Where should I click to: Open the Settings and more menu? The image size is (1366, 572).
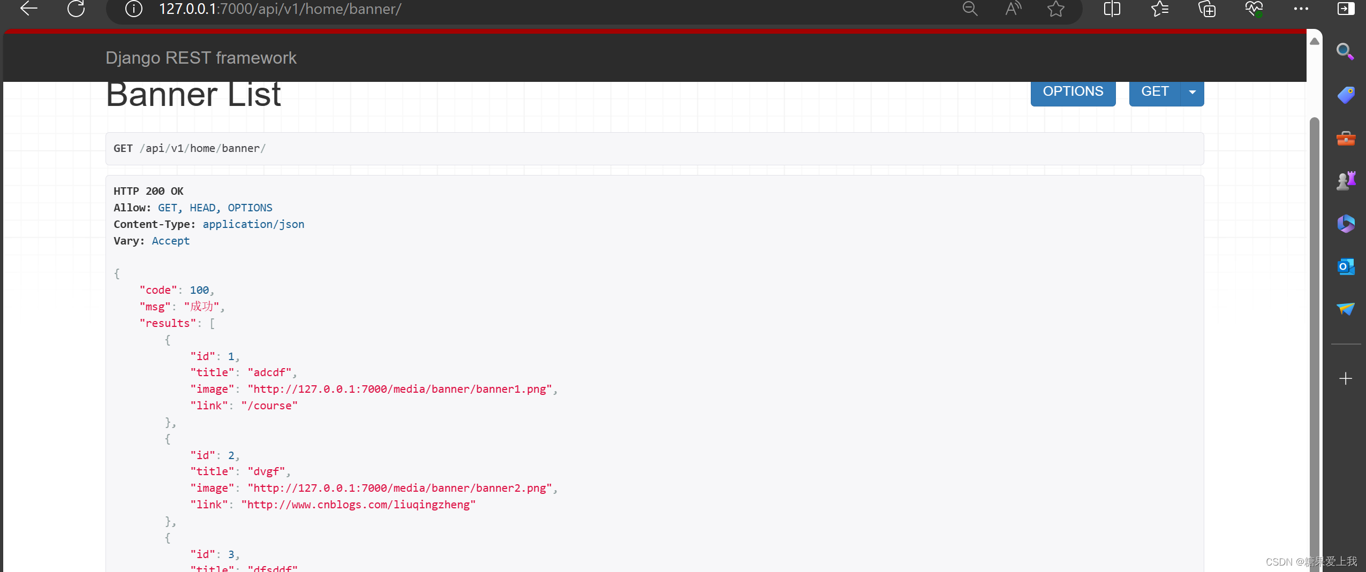(1300, 9)
